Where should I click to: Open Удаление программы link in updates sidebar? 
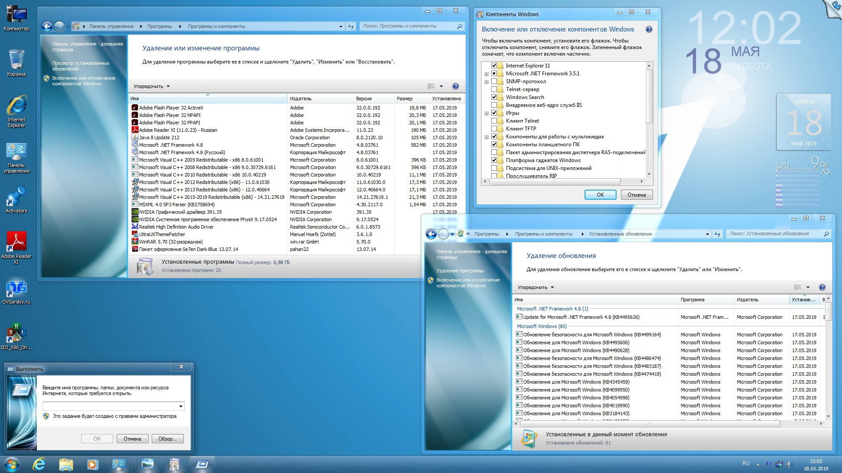click(460, 271)
